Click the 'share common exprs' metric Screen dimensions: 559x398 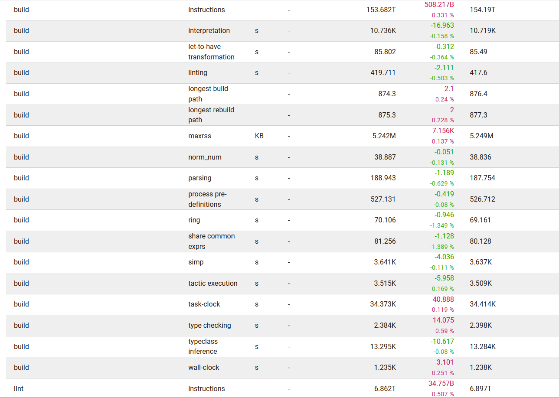point(212,241)
